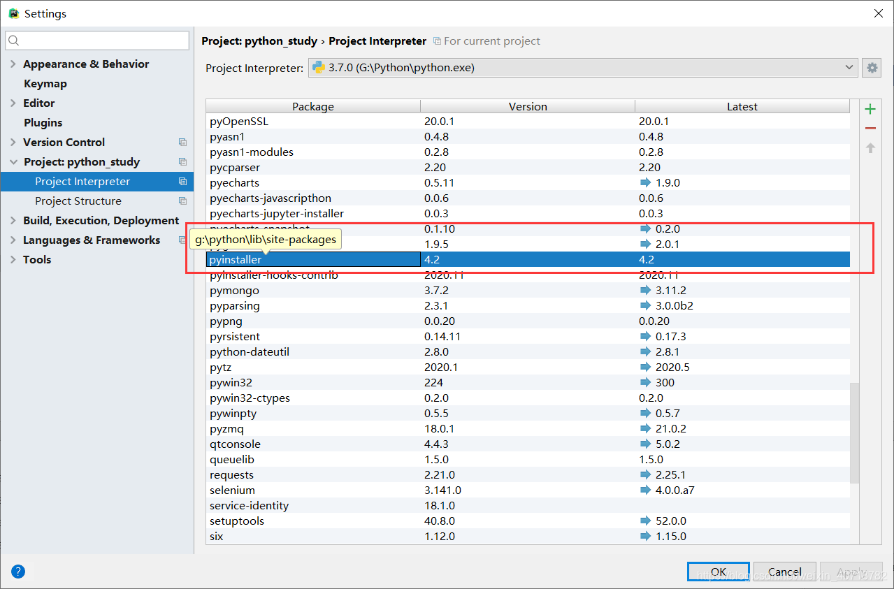Expand Build, Execution, Deployment section
The height and width of the screenshot is (589, 894).
(x=13, y=221)
